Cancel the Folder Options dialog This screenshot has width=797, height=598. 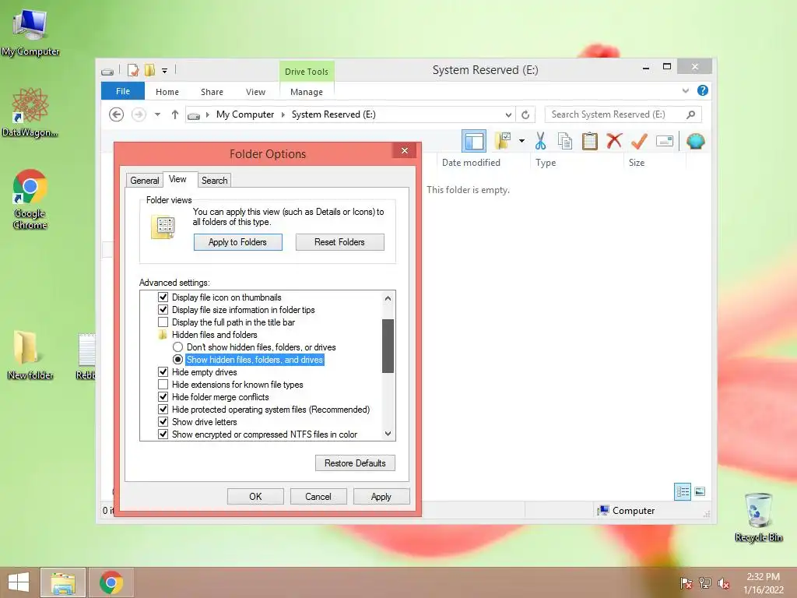click(318, 496)
